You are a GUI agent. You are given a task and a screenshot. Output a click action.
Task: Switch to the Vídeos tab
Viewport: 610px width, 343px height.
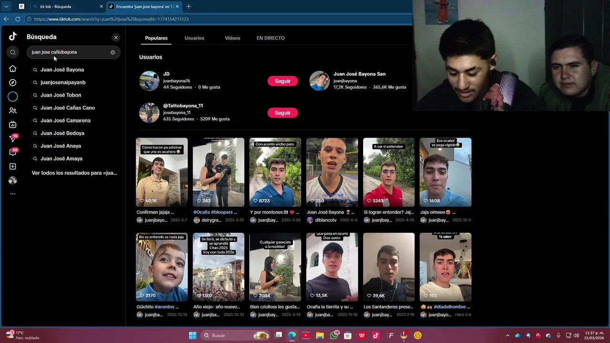233,38
